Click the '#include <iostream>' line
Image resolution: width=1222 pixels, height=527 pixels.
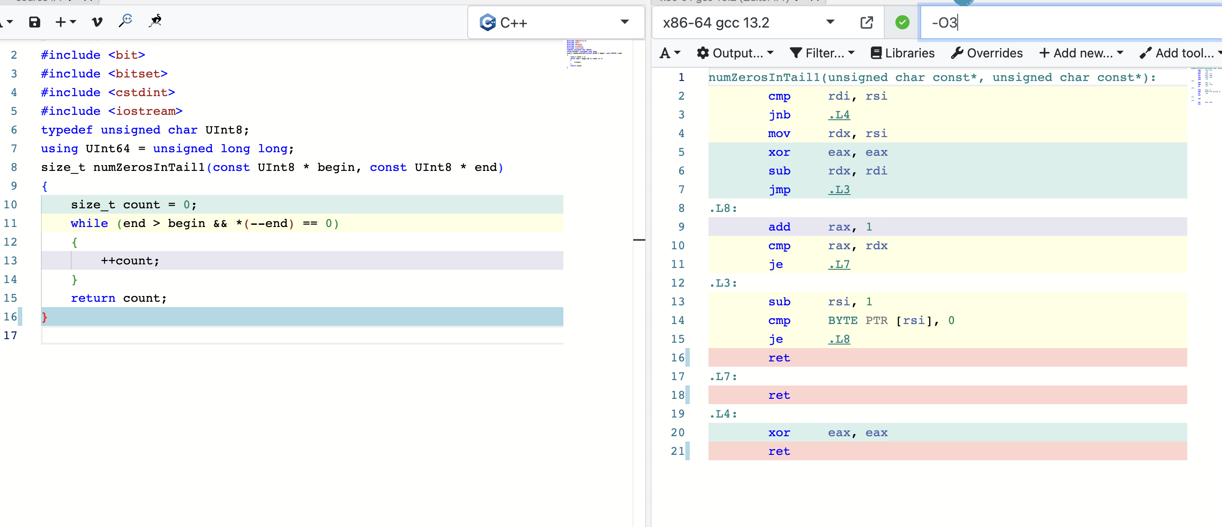click(112, 111)
